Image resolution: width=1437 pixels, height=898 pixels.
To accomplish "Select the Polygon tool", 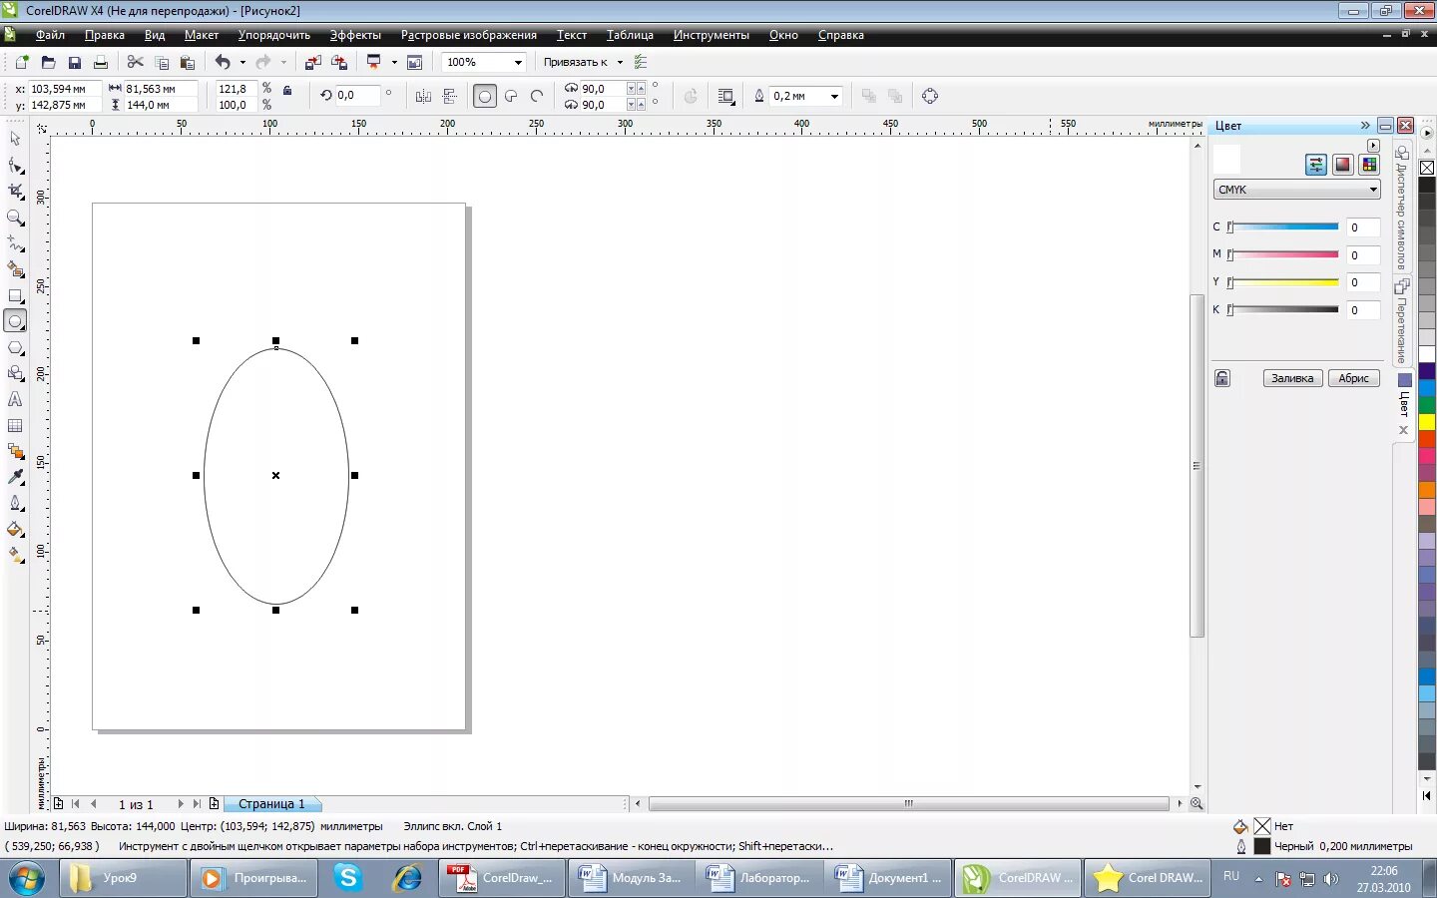I will point(15,347).
